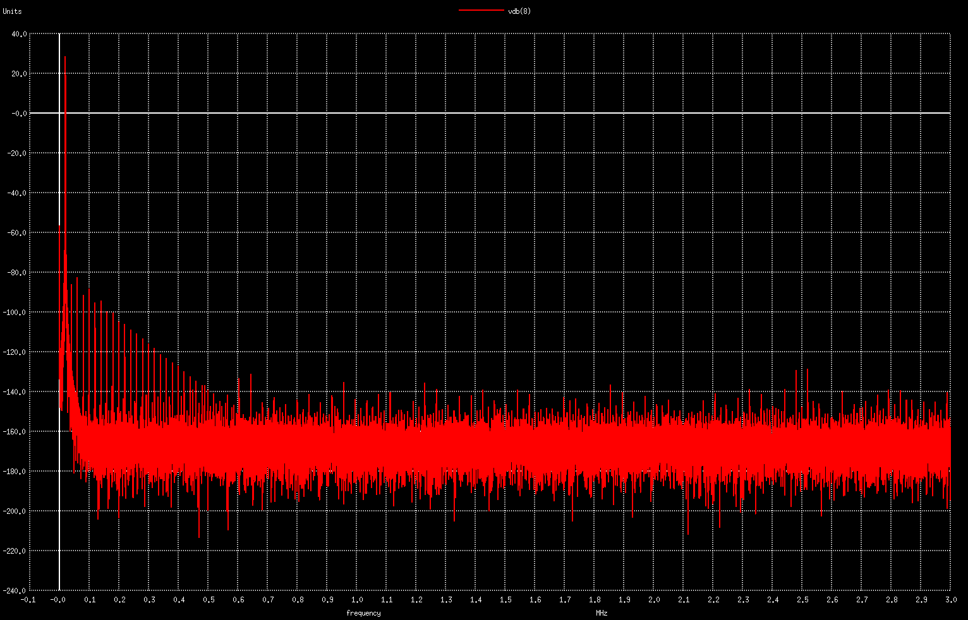968x620 pixels.
Task: Click the -140.0 y-axis tick label
Action: point(16,392)
